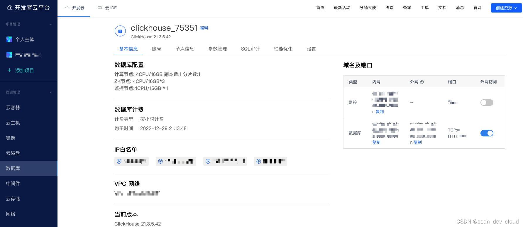Open 镜像 in sidebar
This screenshot has height=227, width=523.
(x=29, y=138)
